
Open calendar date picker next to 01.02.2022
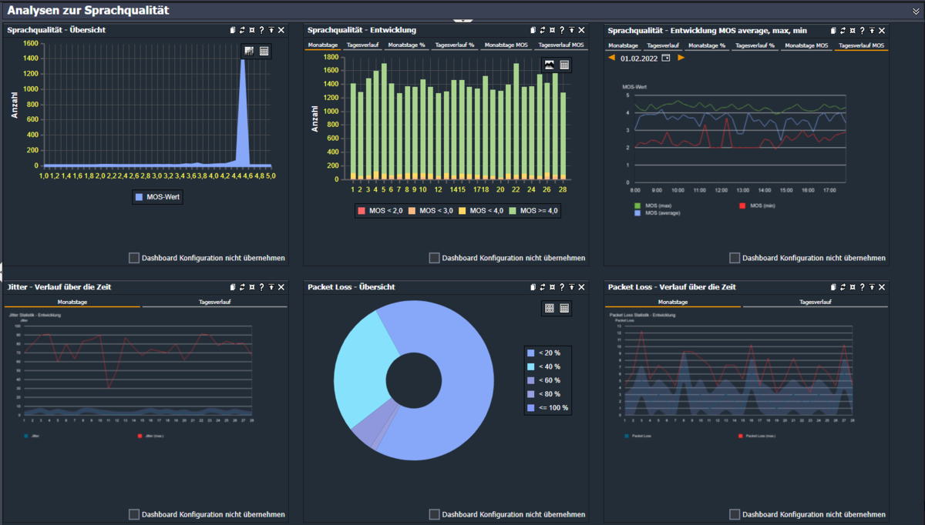[666, 58]
